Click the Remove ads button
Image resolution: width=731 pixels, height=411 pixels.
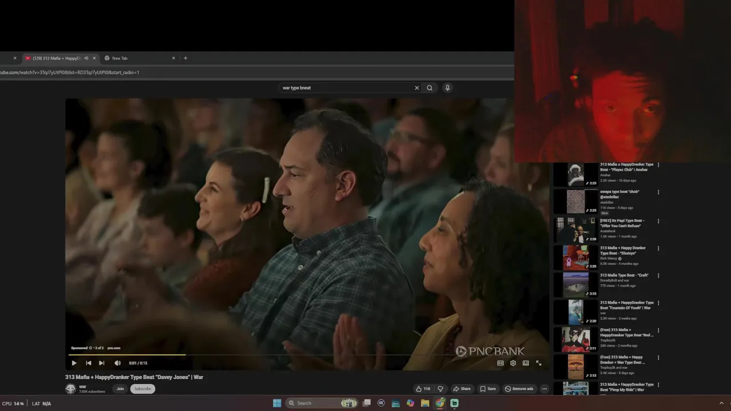pyautogui.click(x=519, y=389)
